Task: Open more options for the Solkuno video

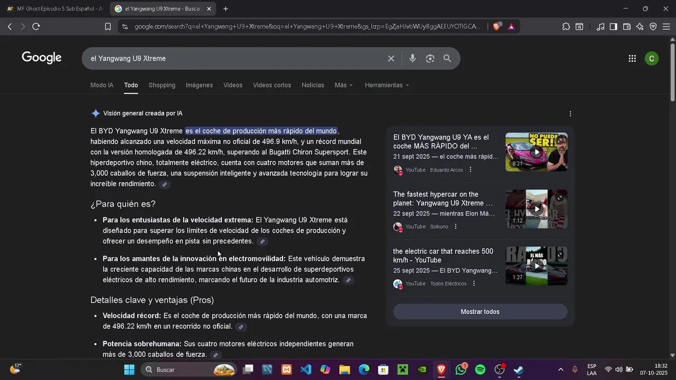Action: click(x=456, y=226)
